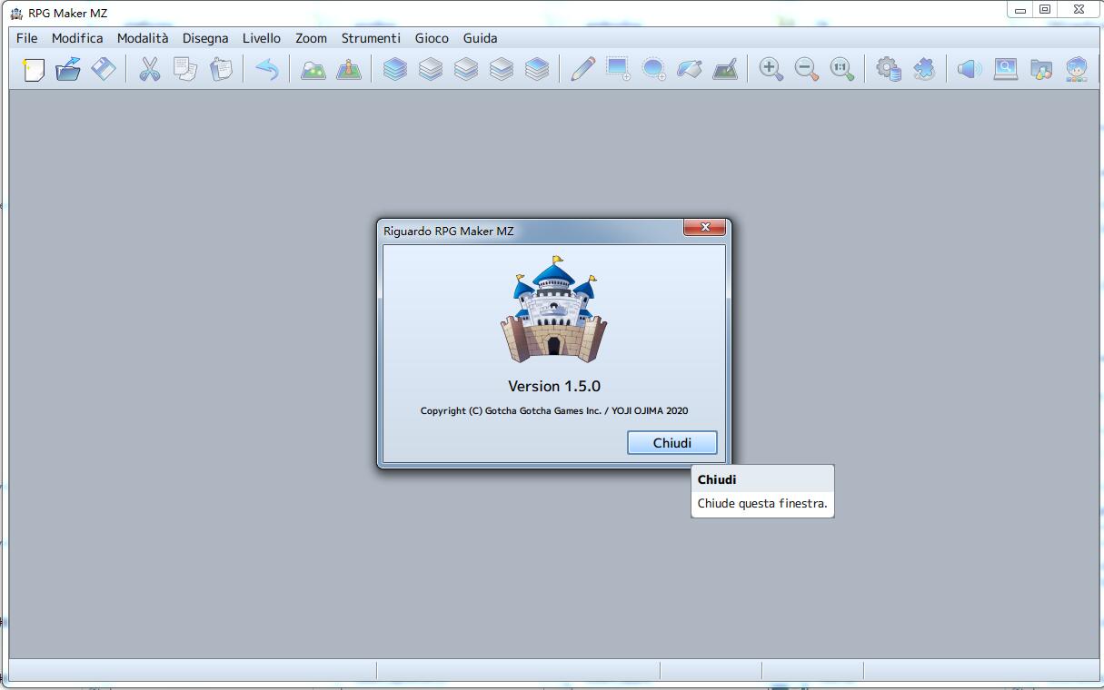Viewport: 1104px width, 690px height.
Task: Select the scissors cut icon
Action: (150, 69)
